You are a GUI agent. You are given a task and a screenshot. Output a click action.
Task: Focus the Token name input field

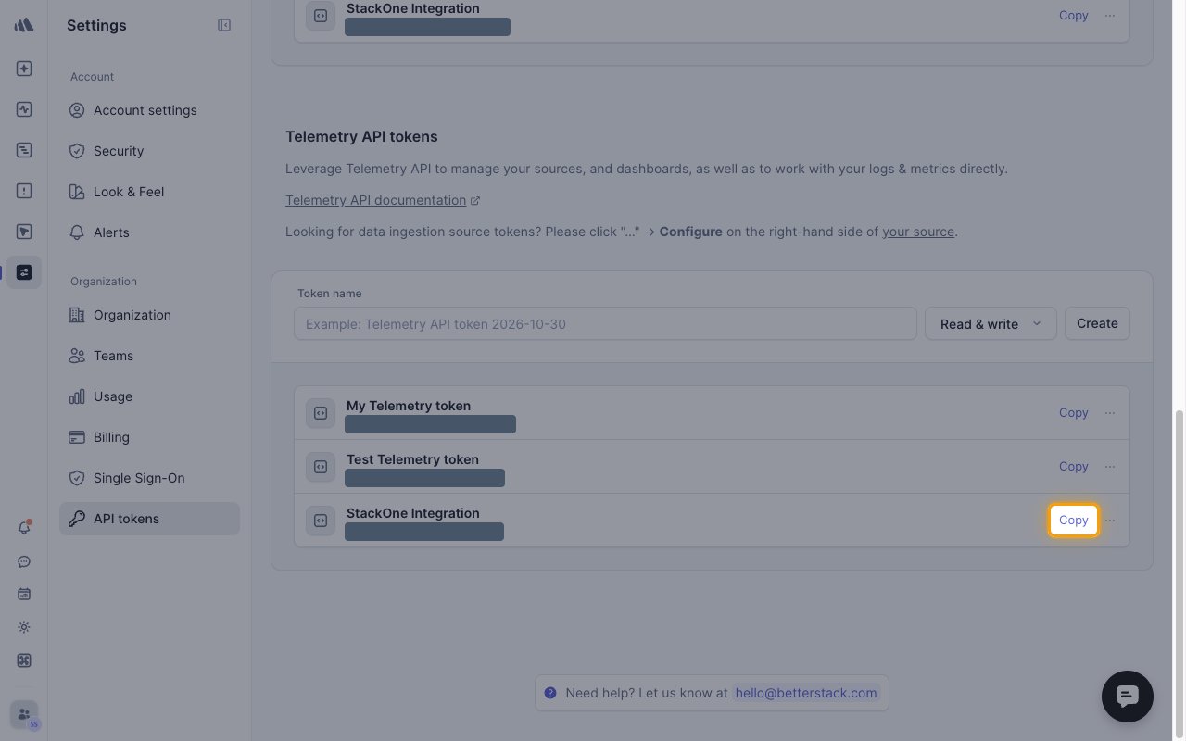tap(605, 323)
